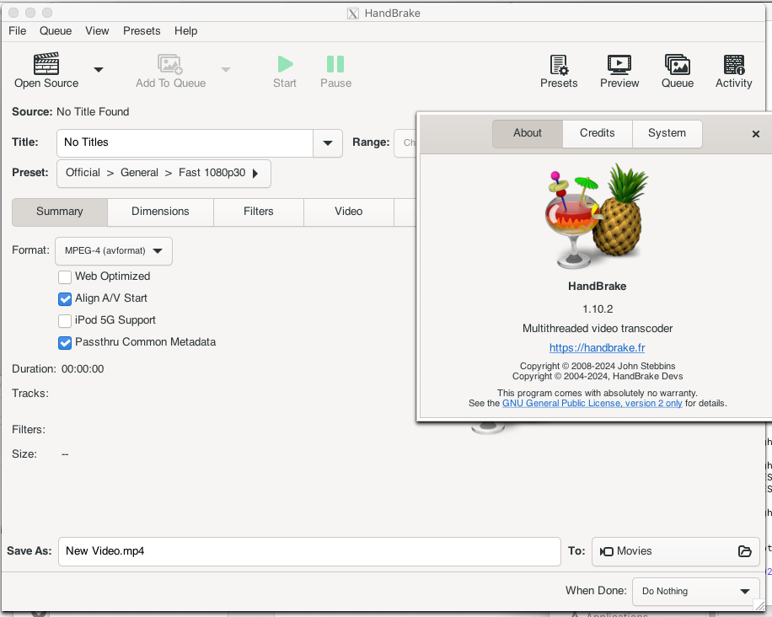Screen dimensions: 772x617
Task: Click the X11 icon in the title bar
Action: tap(353, 13)
